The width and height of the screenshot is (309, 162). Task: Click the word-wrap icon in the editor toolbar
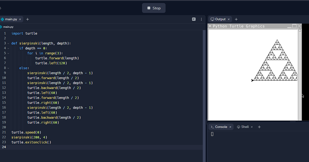(193, 19)
